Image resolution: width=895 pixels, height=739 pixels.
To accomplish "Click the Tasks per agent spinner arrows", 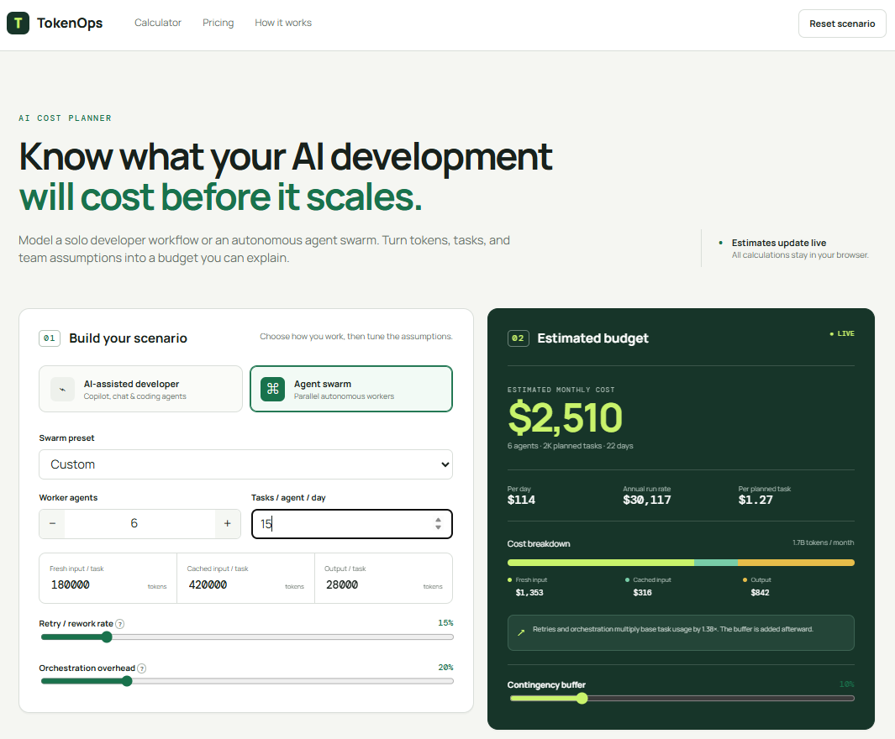I will pos(438,523).
